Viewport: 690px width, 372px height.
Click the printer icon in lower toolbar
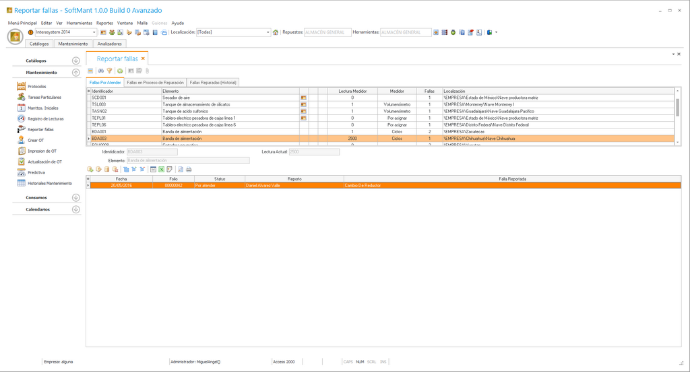[189, 170]
